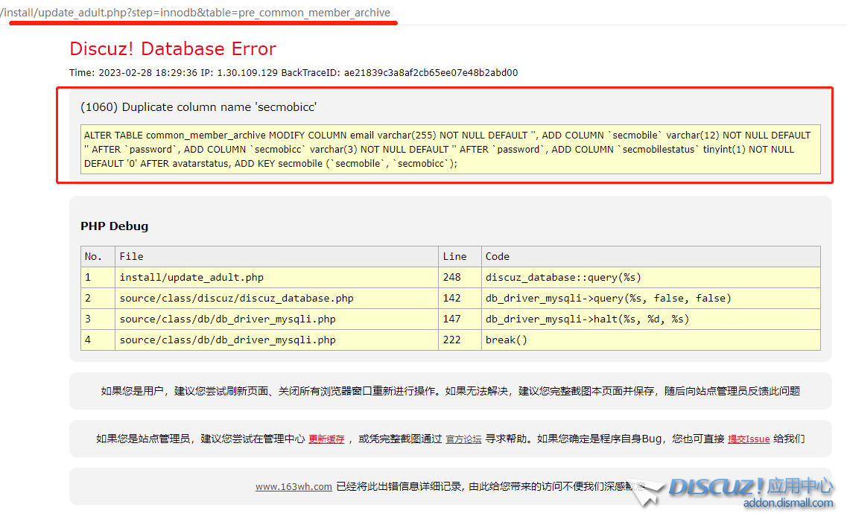Image resolution: width=847 pixels, height=522 pixels.
Task: Open the 官方论坛 link
Action: click(463, 439)
